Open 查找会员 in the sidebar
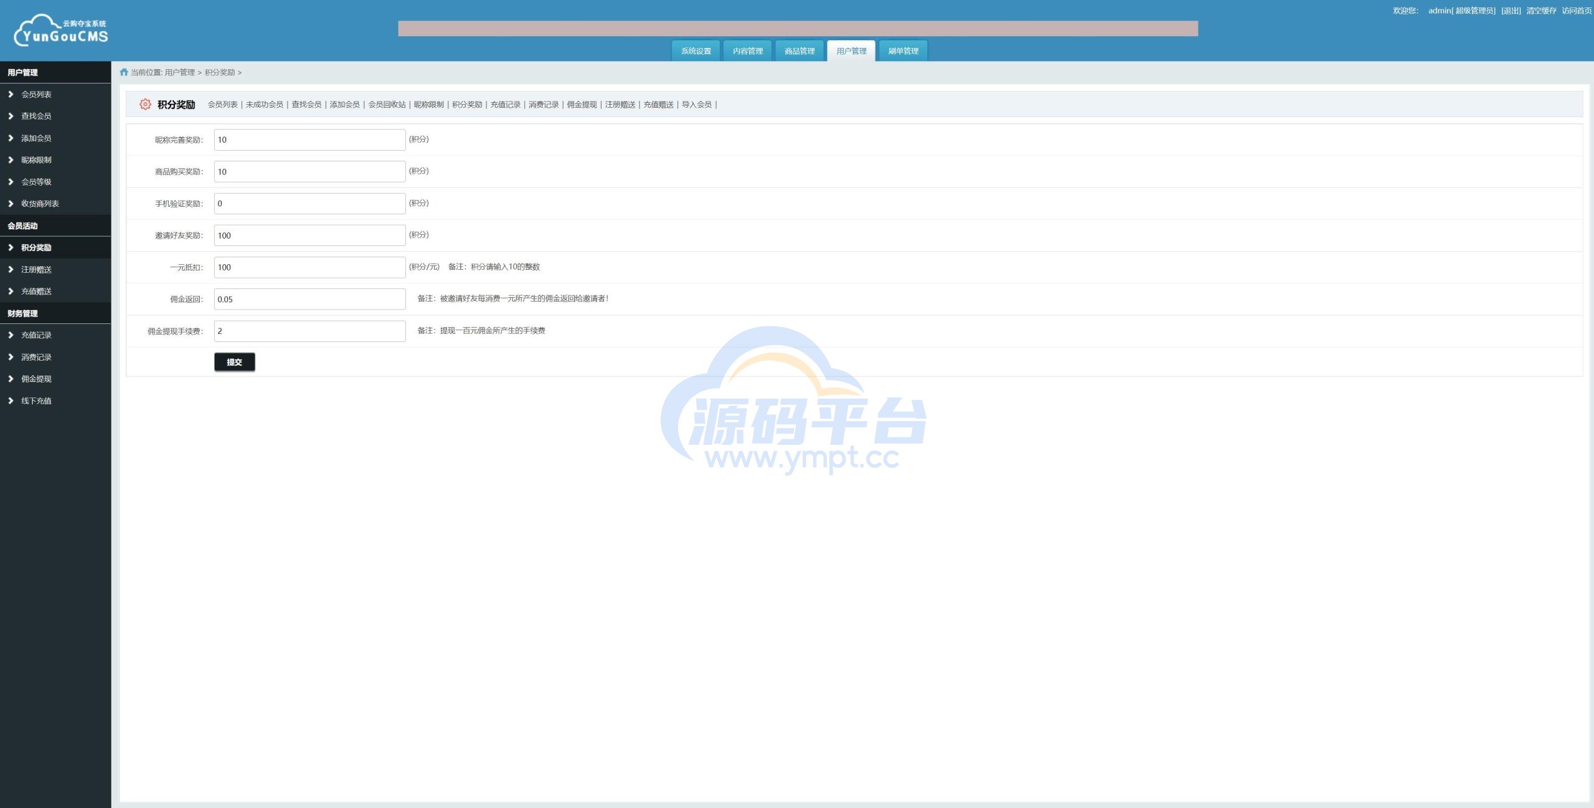The image size is (1594, 808). 36,116
